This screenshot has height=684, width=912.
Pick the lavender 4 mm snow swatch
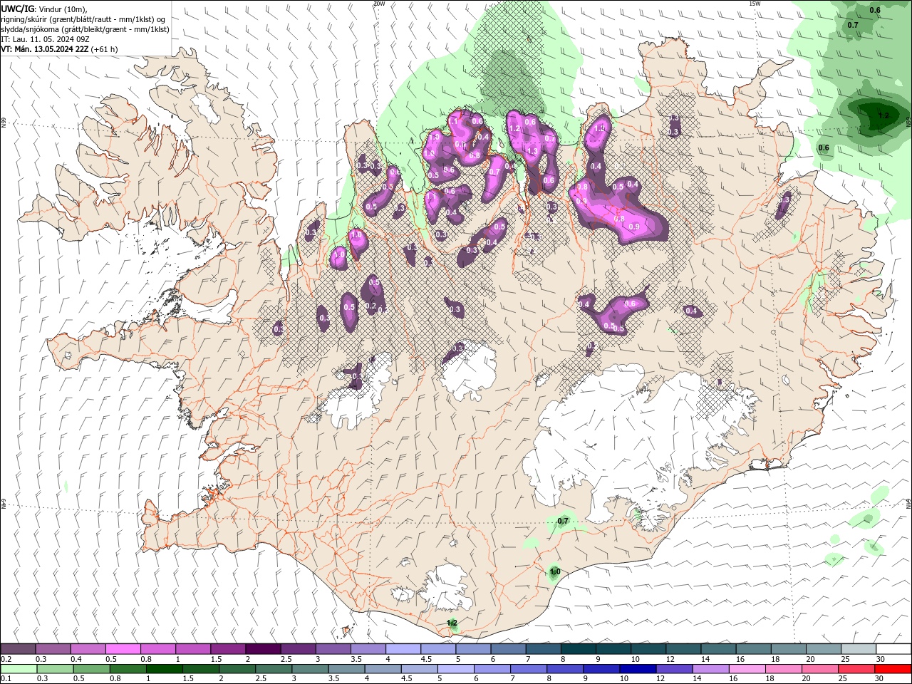pos(403,649)
